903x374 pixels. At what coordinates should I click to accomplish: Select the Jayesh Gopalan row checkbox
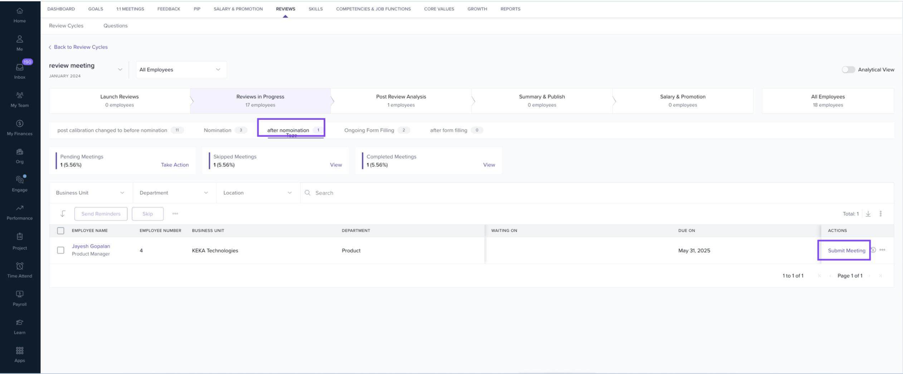[x=61, y=250]
